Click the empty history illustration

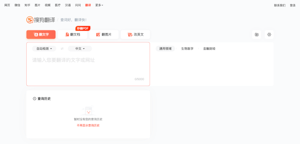(88, 111)
